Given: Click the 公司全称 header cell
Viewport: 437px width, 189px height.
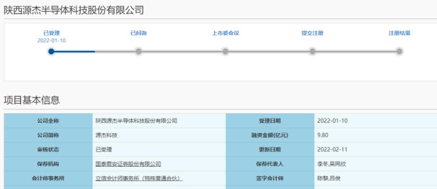Looking at the screenshot, I should point(48,121).
